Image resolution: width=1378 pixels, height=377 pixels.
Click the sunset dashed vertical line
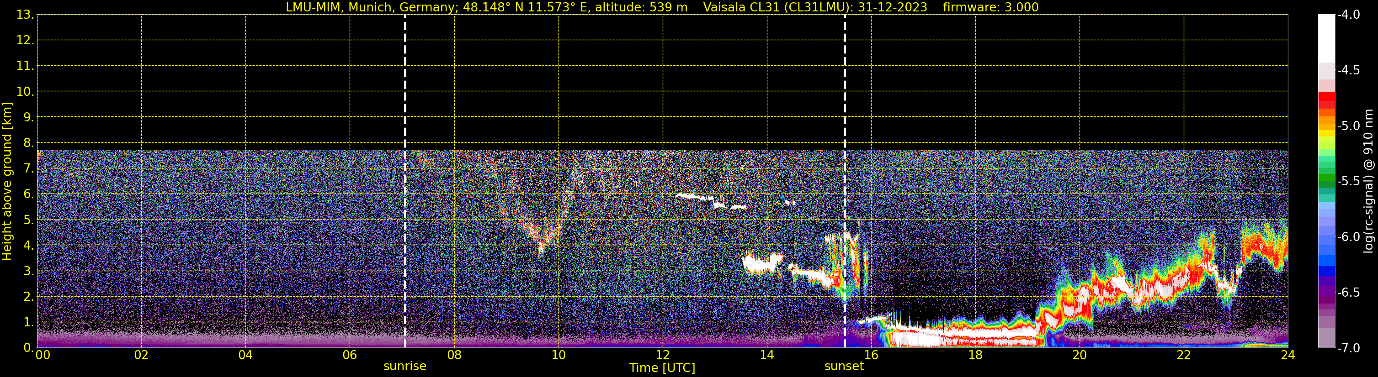pyautogui.click(x=845, y=181)
